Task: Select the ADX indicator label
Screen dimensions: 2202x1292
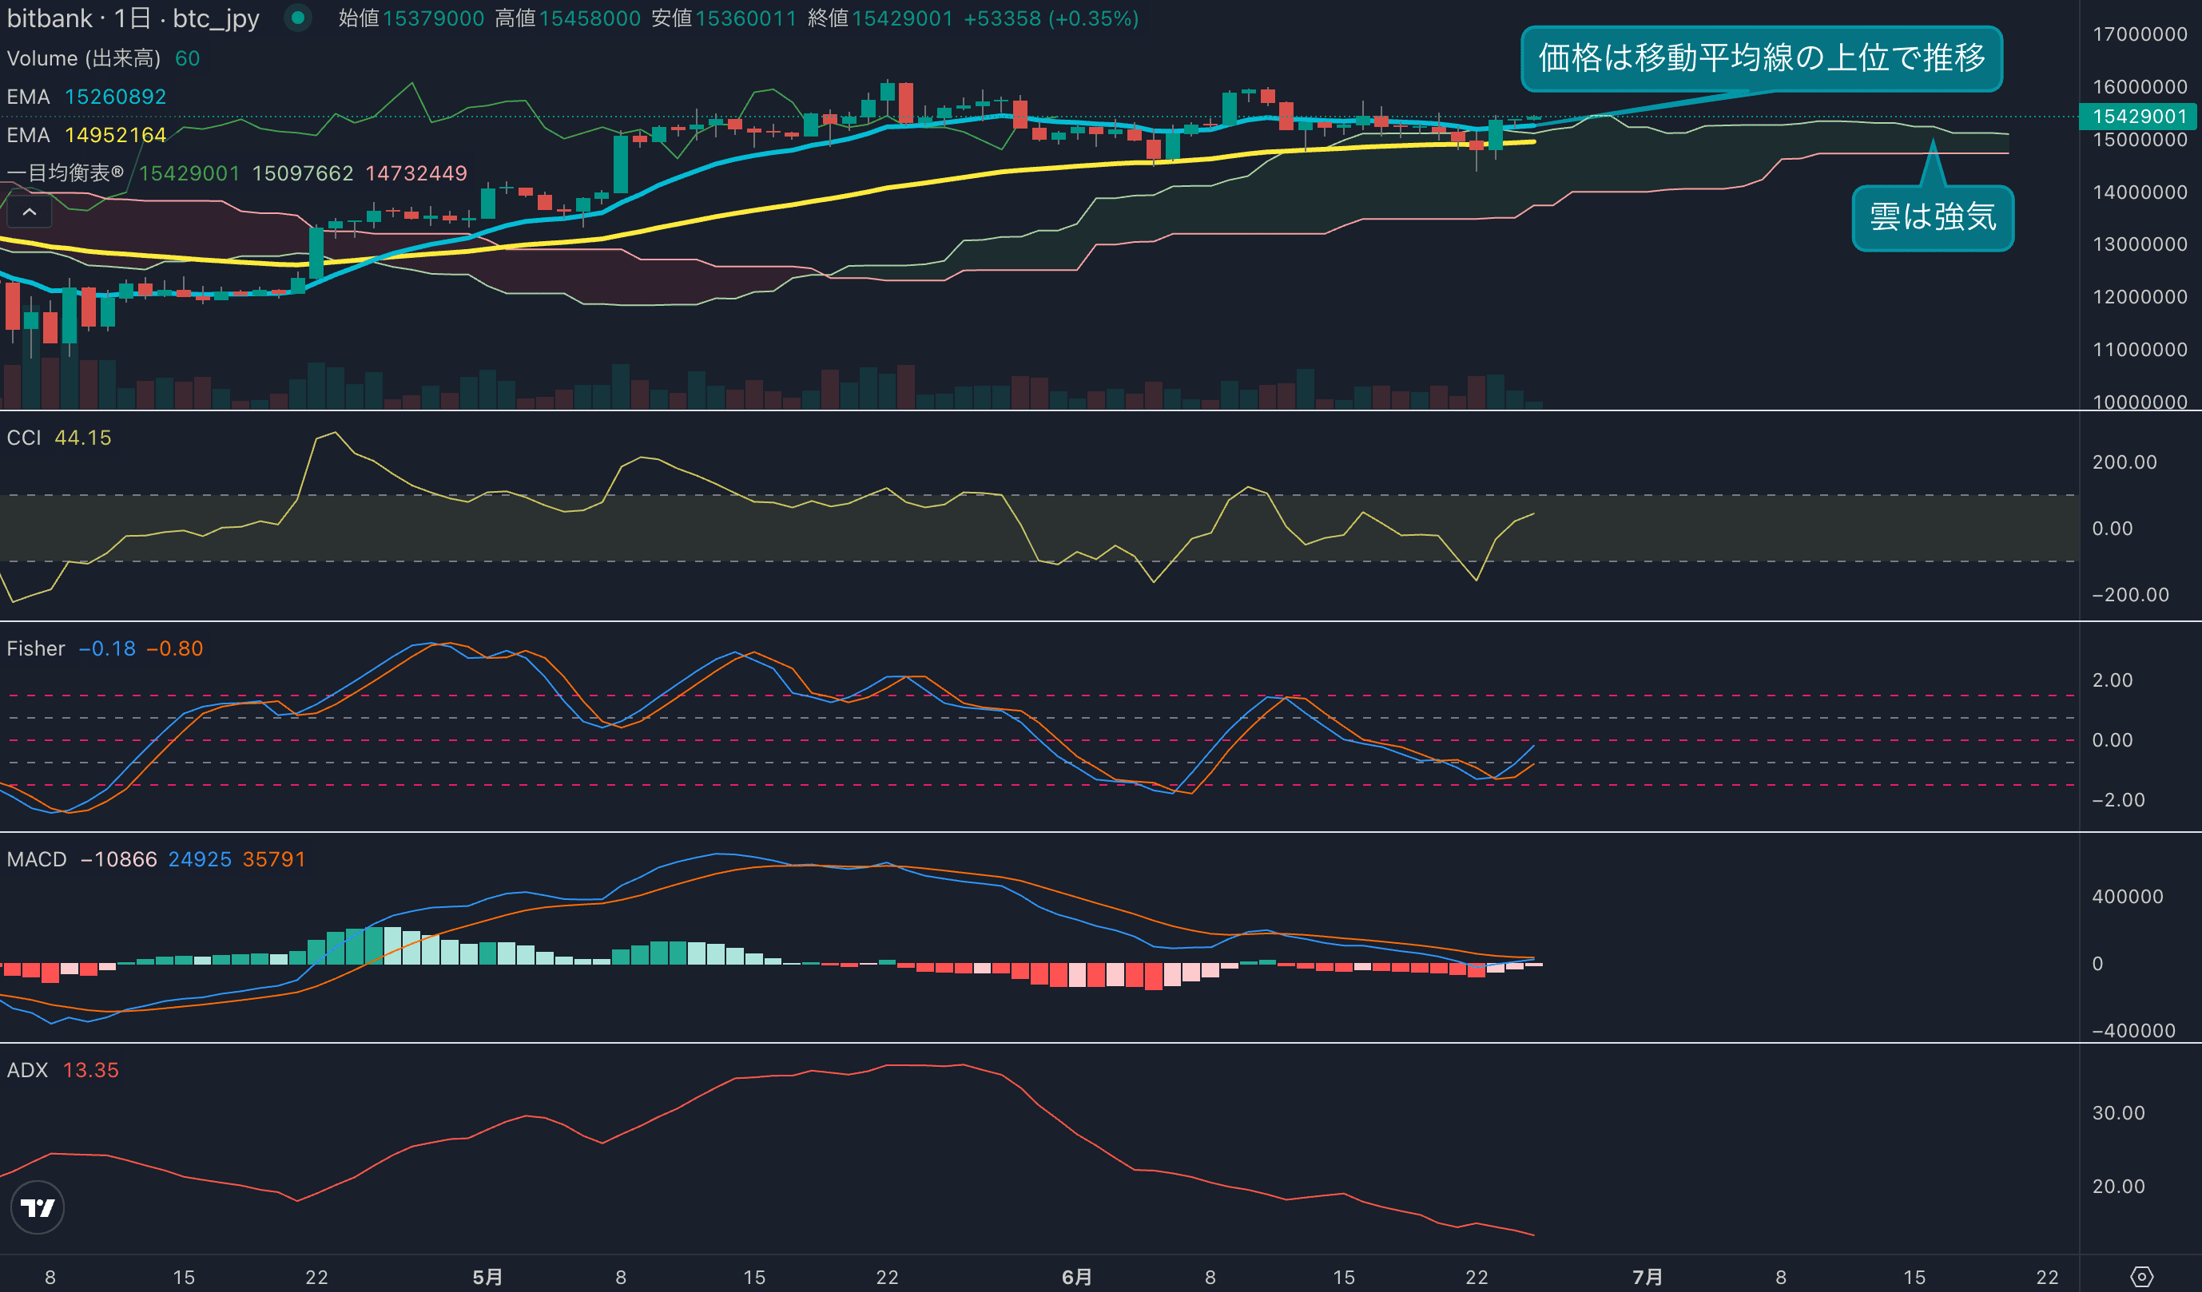Action: (27, 1070)
